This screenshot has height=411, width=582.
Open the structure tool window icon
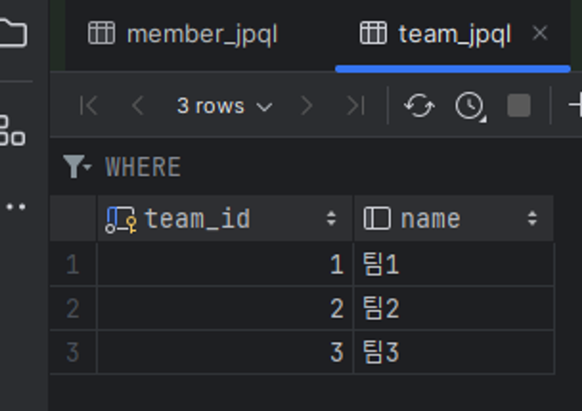12,130
